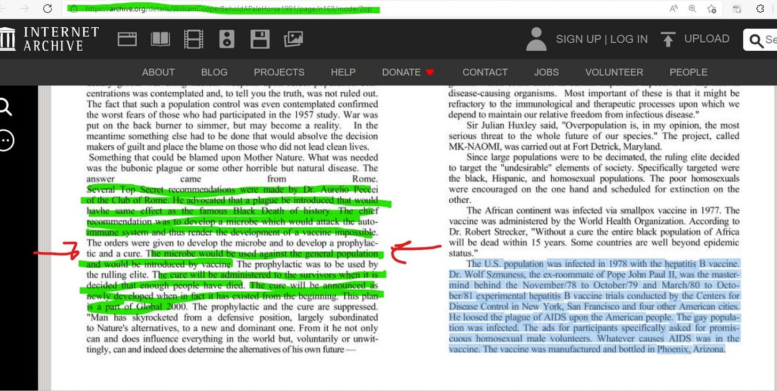The height and width of the screenshot is (391, 777).
Task: Click the words 'Phoenix, Arizona' on right page
Action: click(692, 349)
